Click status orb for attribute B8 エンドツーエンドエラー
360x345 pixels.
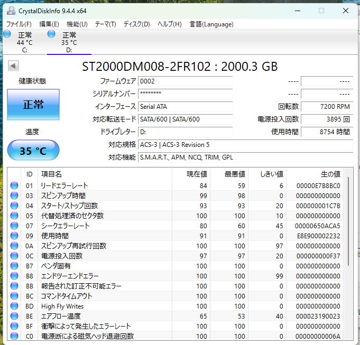[14, 276]
